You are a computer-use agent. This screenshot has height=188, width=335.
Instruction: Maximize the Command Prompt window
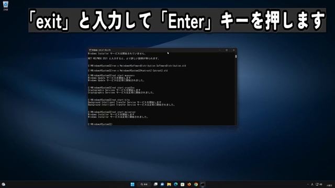pyautogui.click(x=227, y=50)
